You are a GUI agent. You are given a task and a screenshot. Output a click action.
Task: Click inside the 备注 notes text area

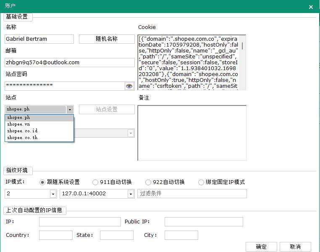click(192, 133)
